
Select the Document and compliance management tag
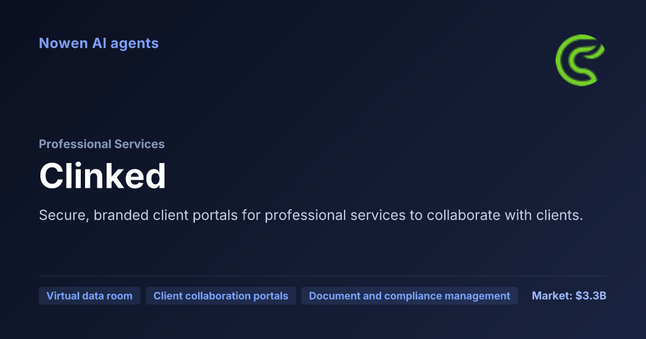click(410, 296)
